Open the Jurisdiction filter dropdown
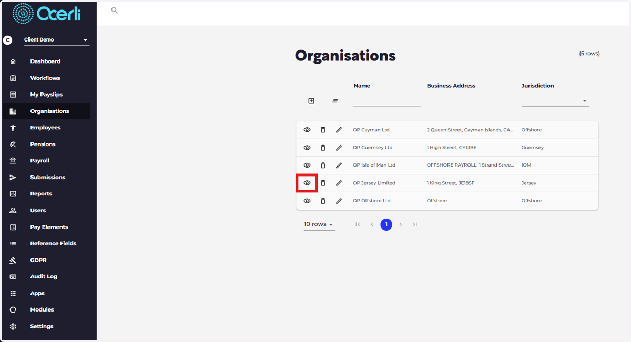The height and width of the screenshot is (342, 631). tap(555, 101)
